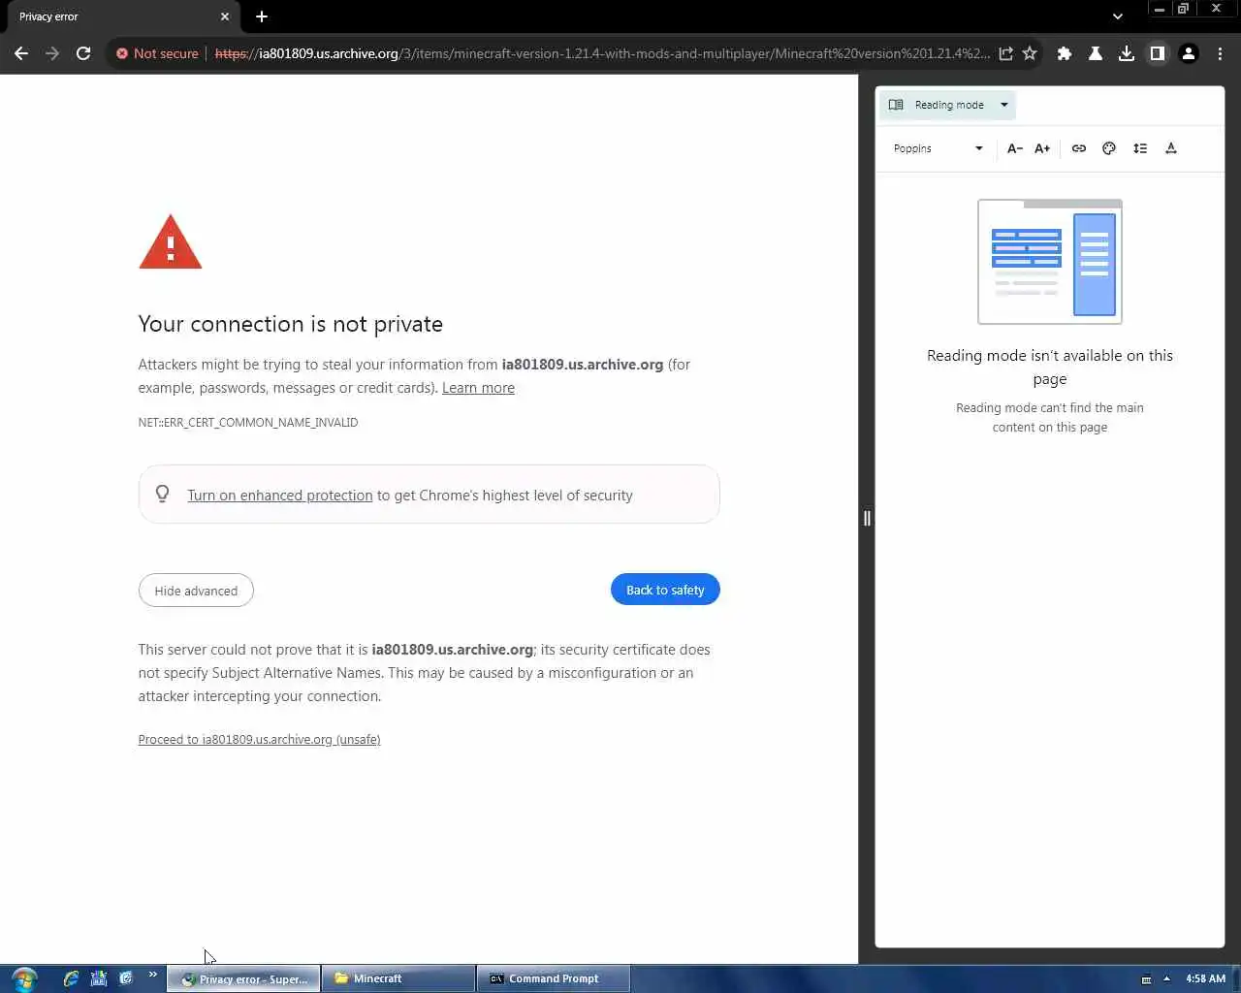Screen dimensions: 1241x993
Task: Click Turn on enhanced protection link
Action: pos(280,496)
